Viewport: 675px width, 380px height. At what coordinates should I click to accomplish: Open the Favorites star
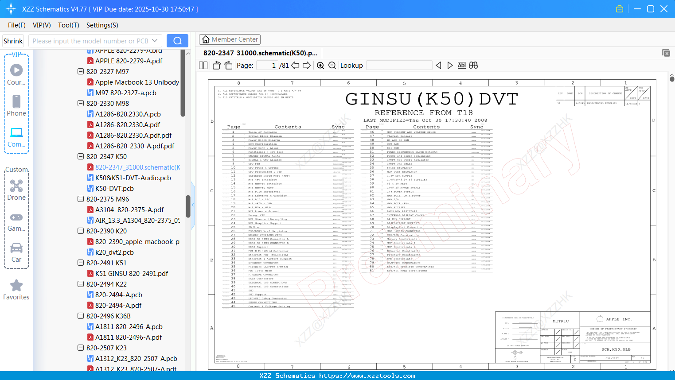[x=16, y=290]
